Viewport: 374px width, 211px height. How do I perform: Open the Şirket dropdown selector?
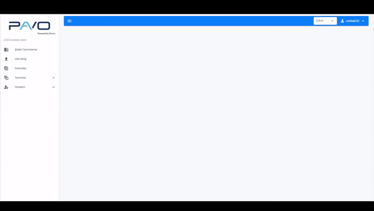coord(325,21)
